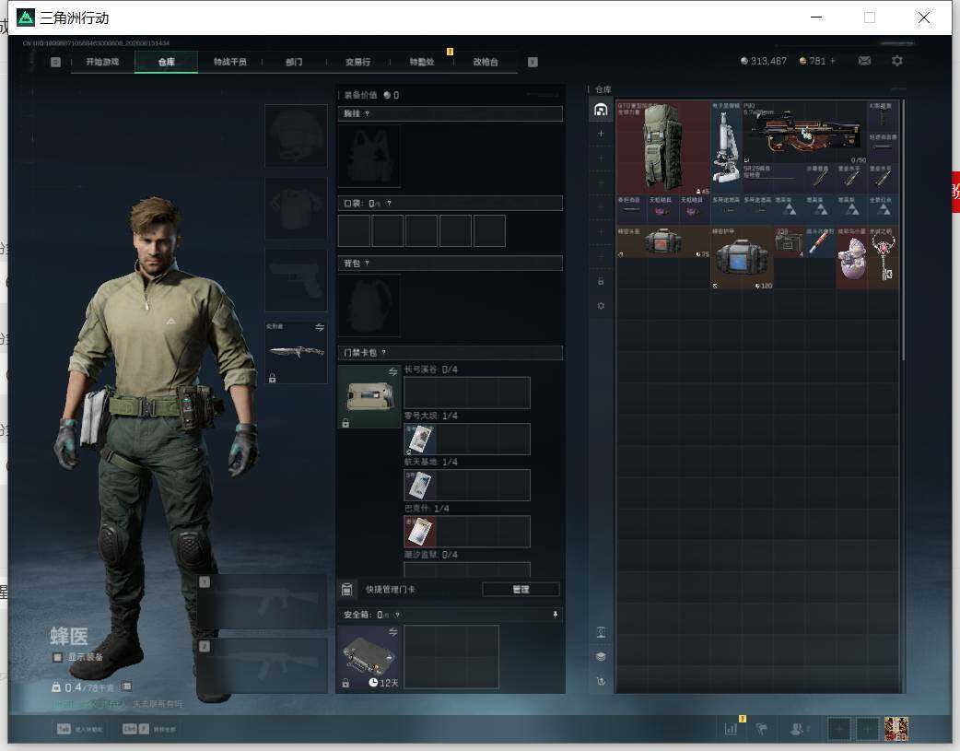Click the secondary weapon slot 2
Screen dimensions: 960x751
(x=262, y=666)
